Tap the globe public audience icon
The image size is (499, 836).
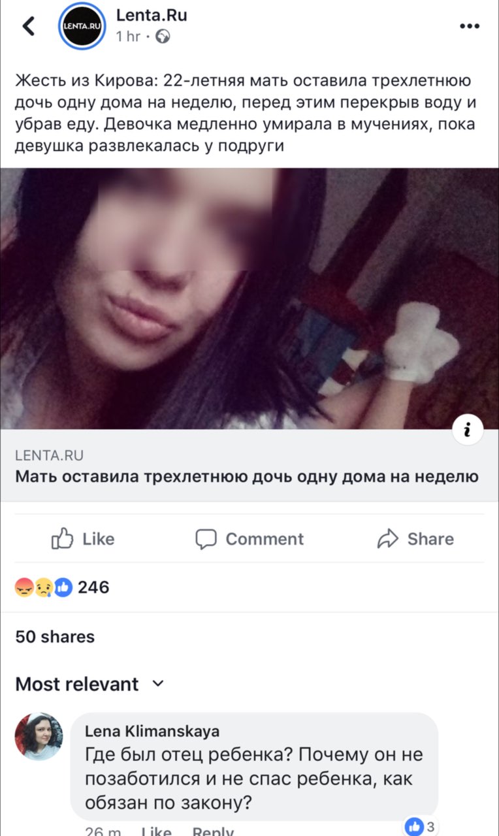click(x=164, y=37)
